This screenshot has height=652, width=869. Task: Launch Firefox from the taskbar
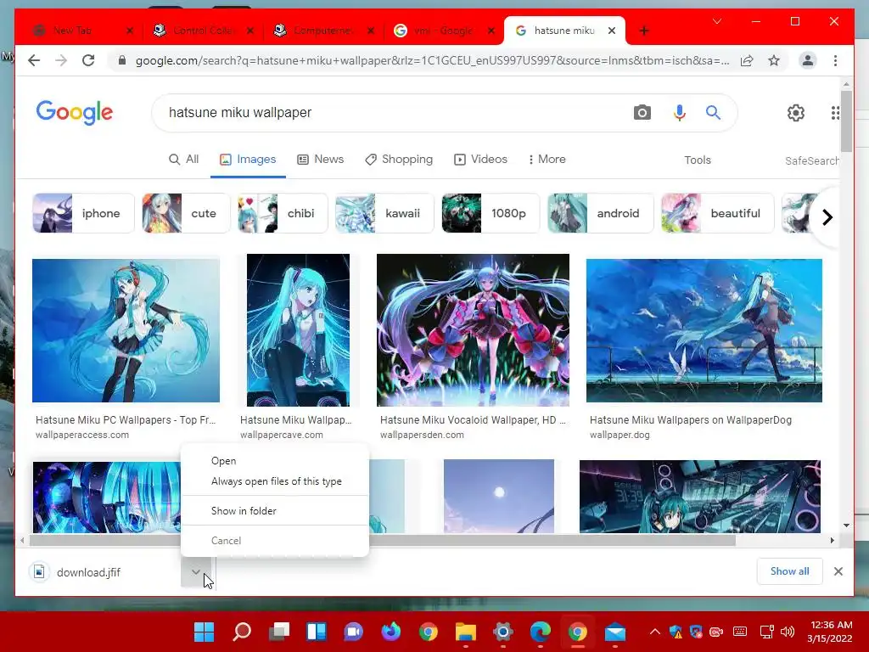click(390, 632)
